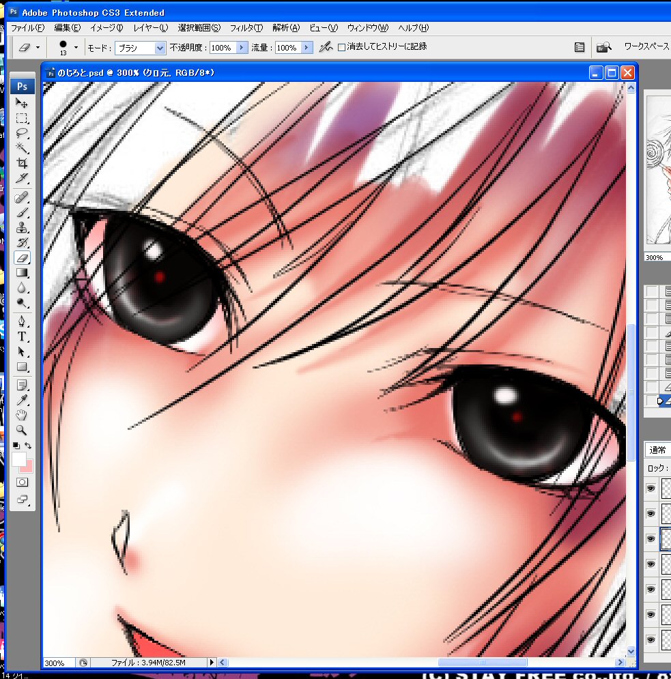The height and width of the screenshot is (679, 671).
Task: Open the 不透明度 slider arrow
Action: pos(241,47)
